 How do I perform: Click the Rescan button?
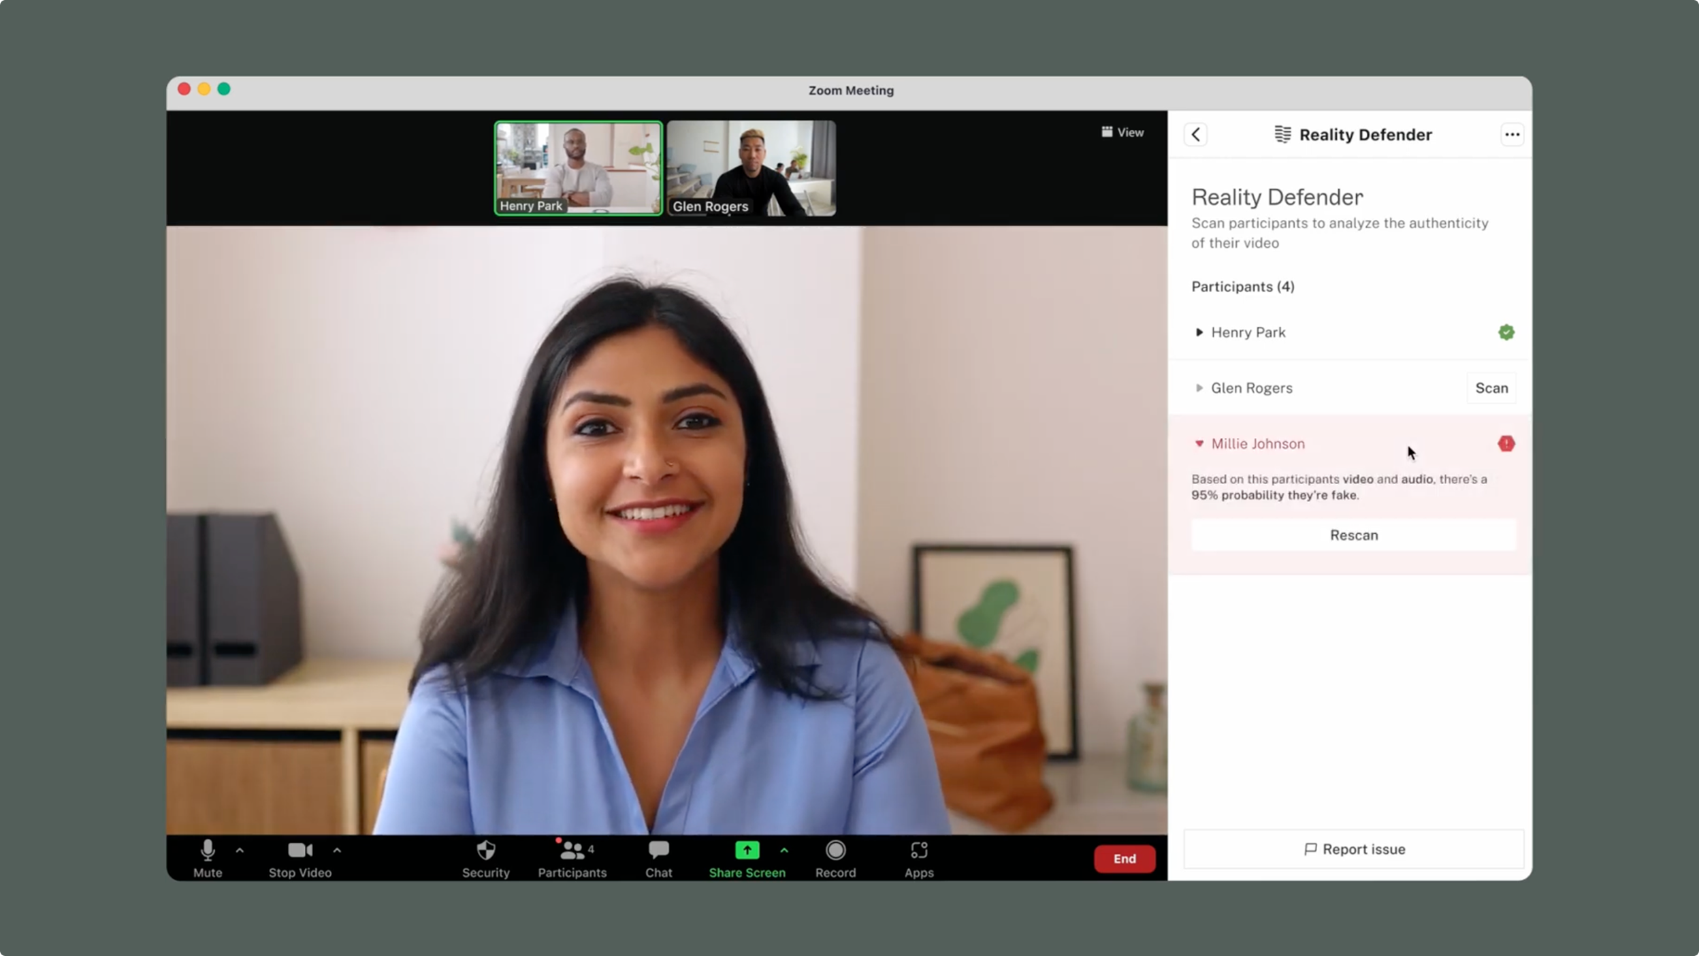[1353, 535]
